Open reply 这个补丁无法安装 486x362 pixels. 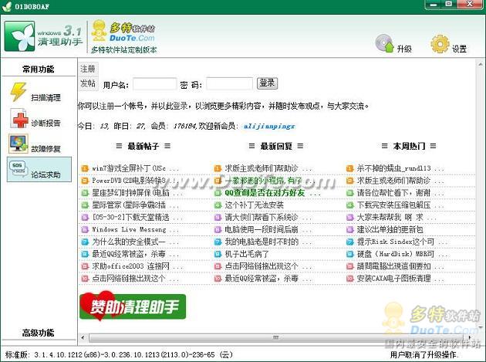254,205
